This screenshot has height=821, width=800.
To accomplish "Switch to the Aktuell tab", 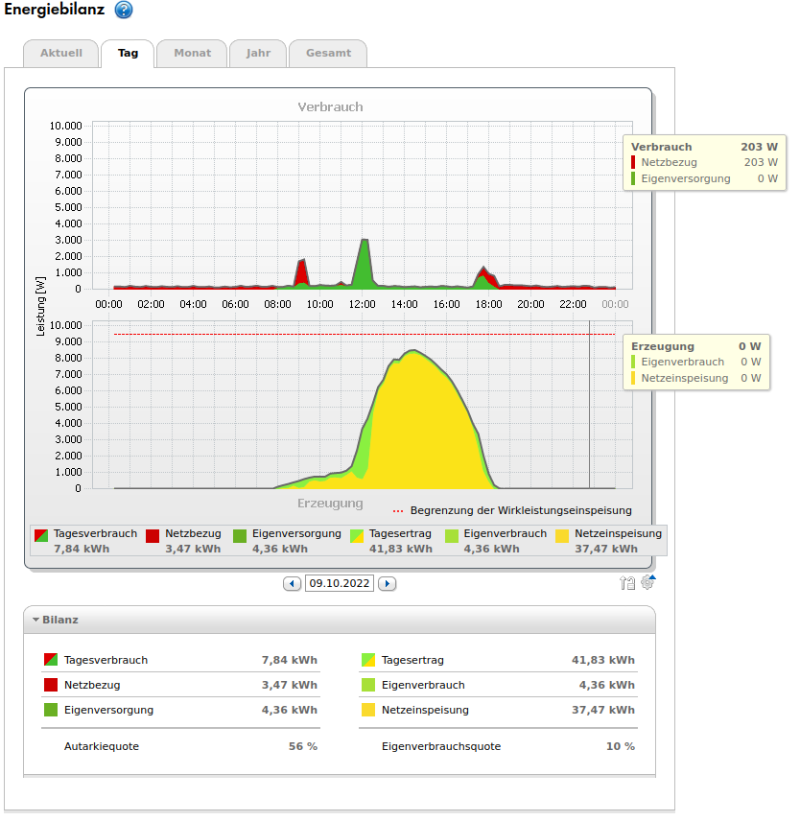I will [x=60, y=54].
